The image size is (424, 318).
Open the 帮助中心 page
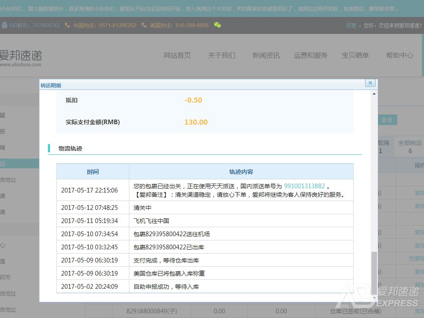[x=399, y=56]
